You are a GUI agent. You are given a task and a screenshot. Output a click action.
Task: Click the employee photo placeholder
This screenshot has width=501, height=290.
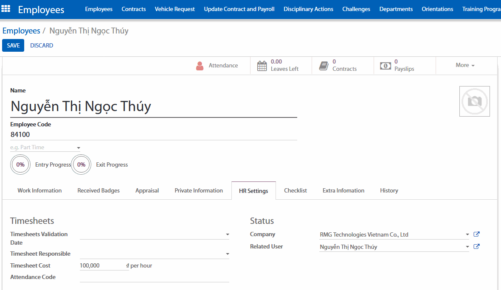coord(474,101)
